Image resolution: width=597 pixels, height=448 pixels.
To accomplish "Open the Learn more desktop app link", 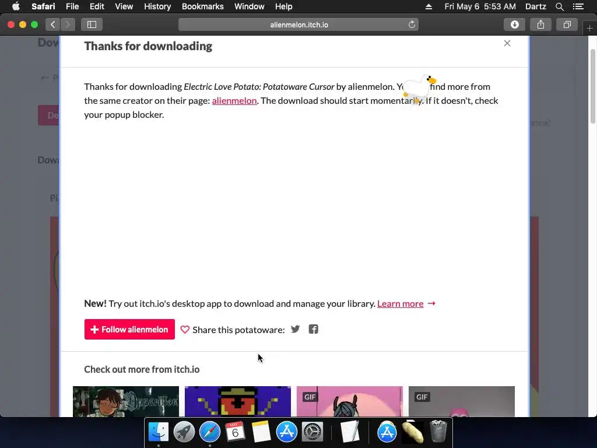I will point(400,303).
